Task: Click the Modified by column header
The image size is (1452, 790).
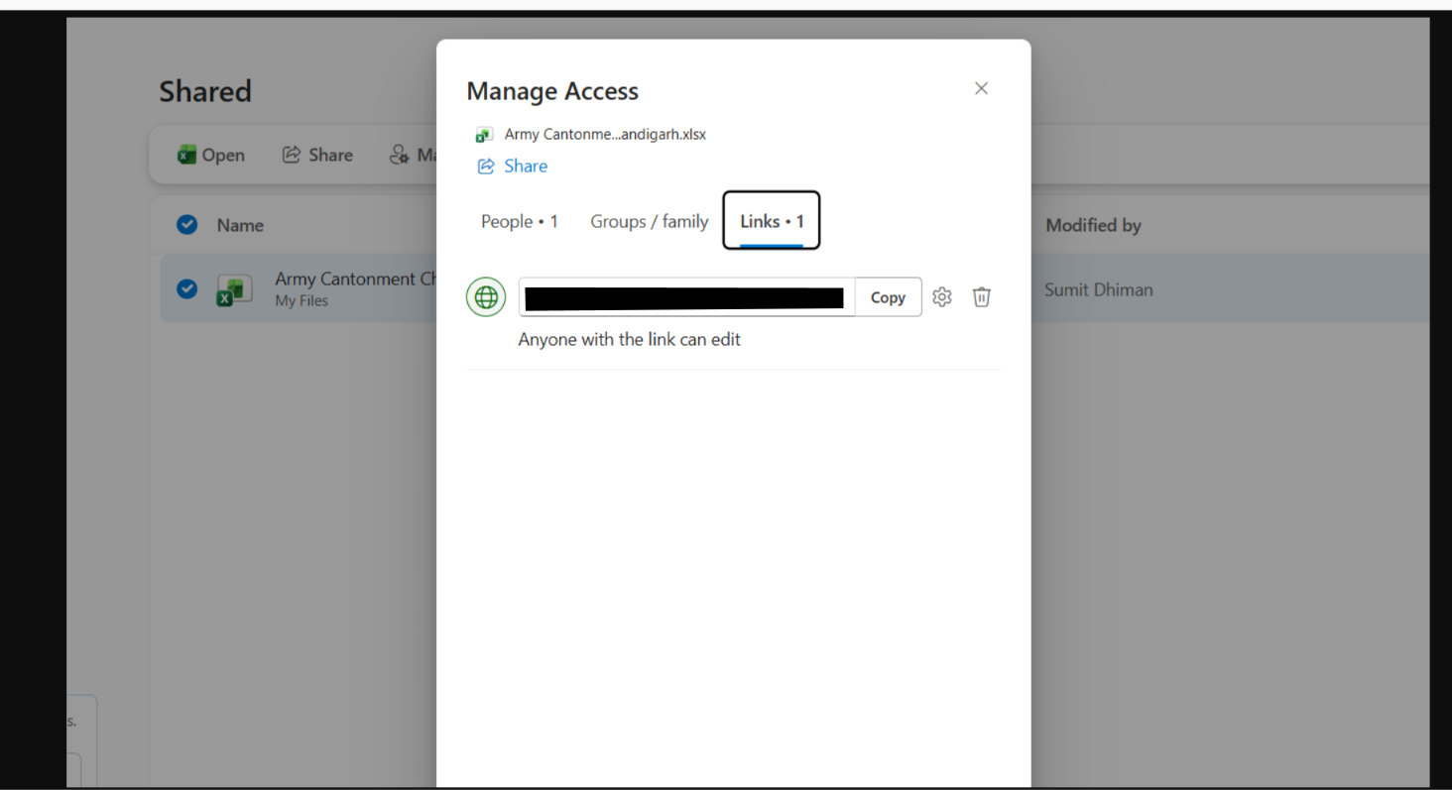Action: [1093, 225]
